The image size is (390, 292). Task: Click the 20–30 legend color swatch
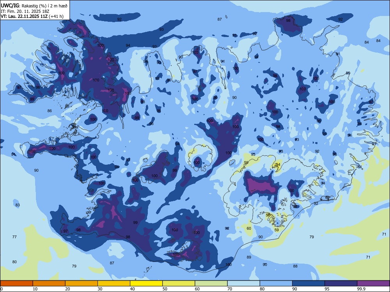(82, 283)
